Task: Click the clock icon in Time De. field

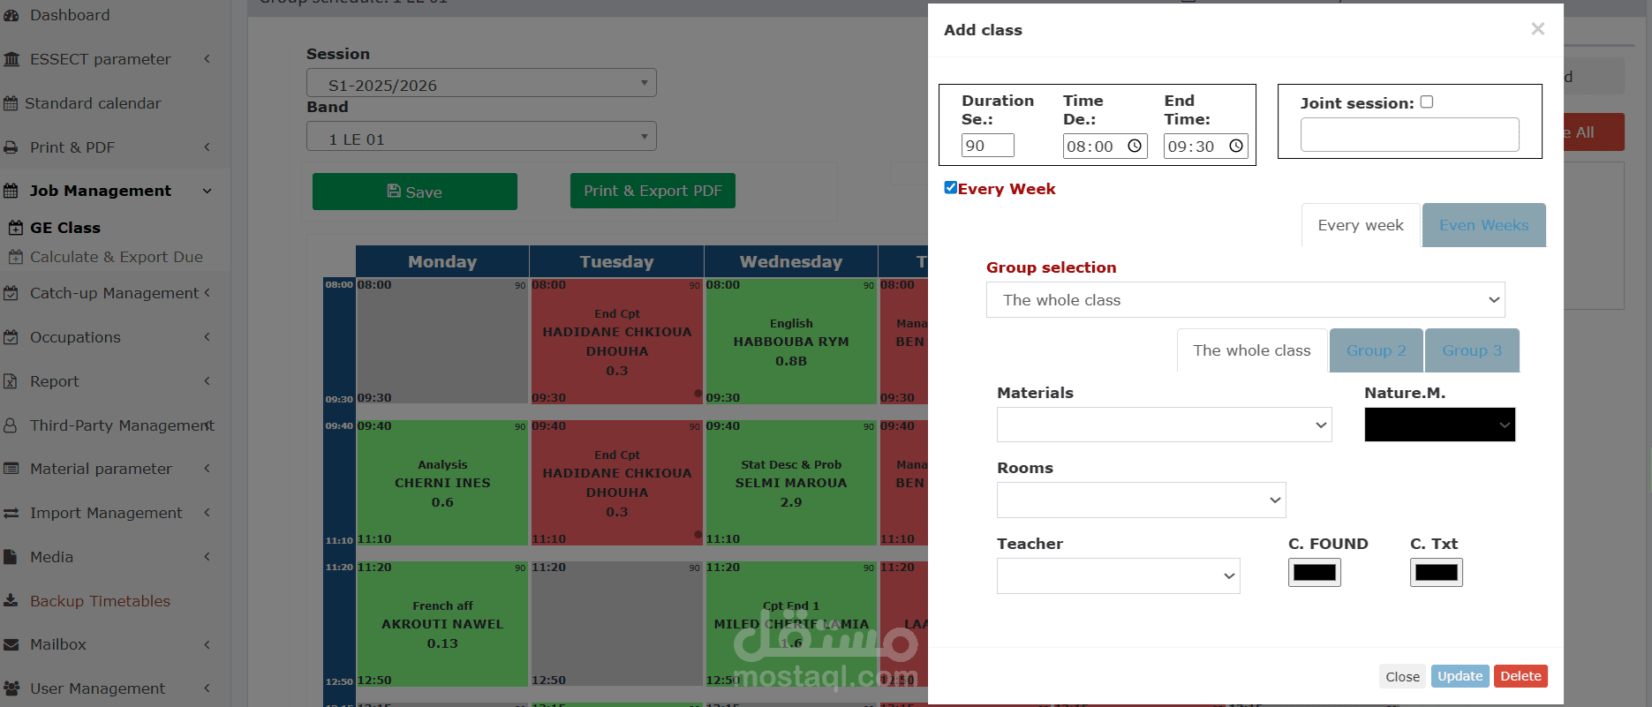Action: point(1135,146)
